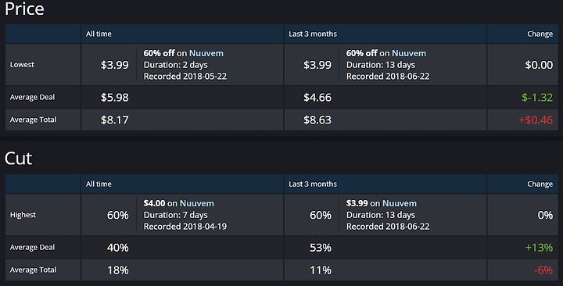Click the Average Deal label in Price table
Screen dimensions: 563x286
coord(32,97)
